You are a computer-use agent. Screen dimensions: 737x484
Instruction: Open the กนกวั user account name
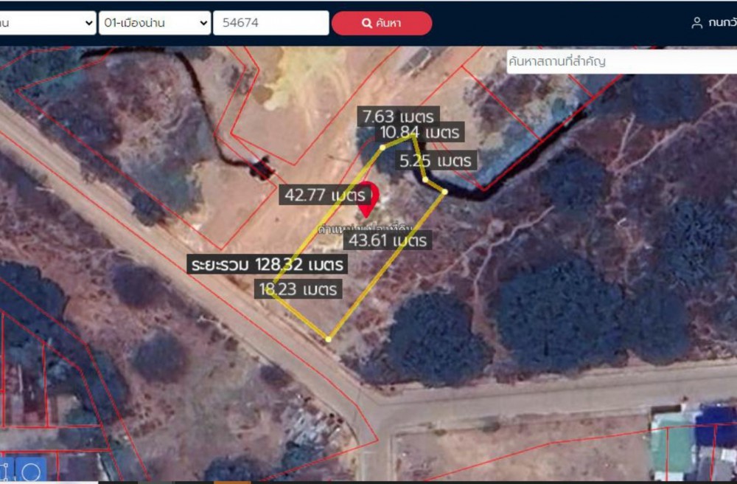pos(722,23)
